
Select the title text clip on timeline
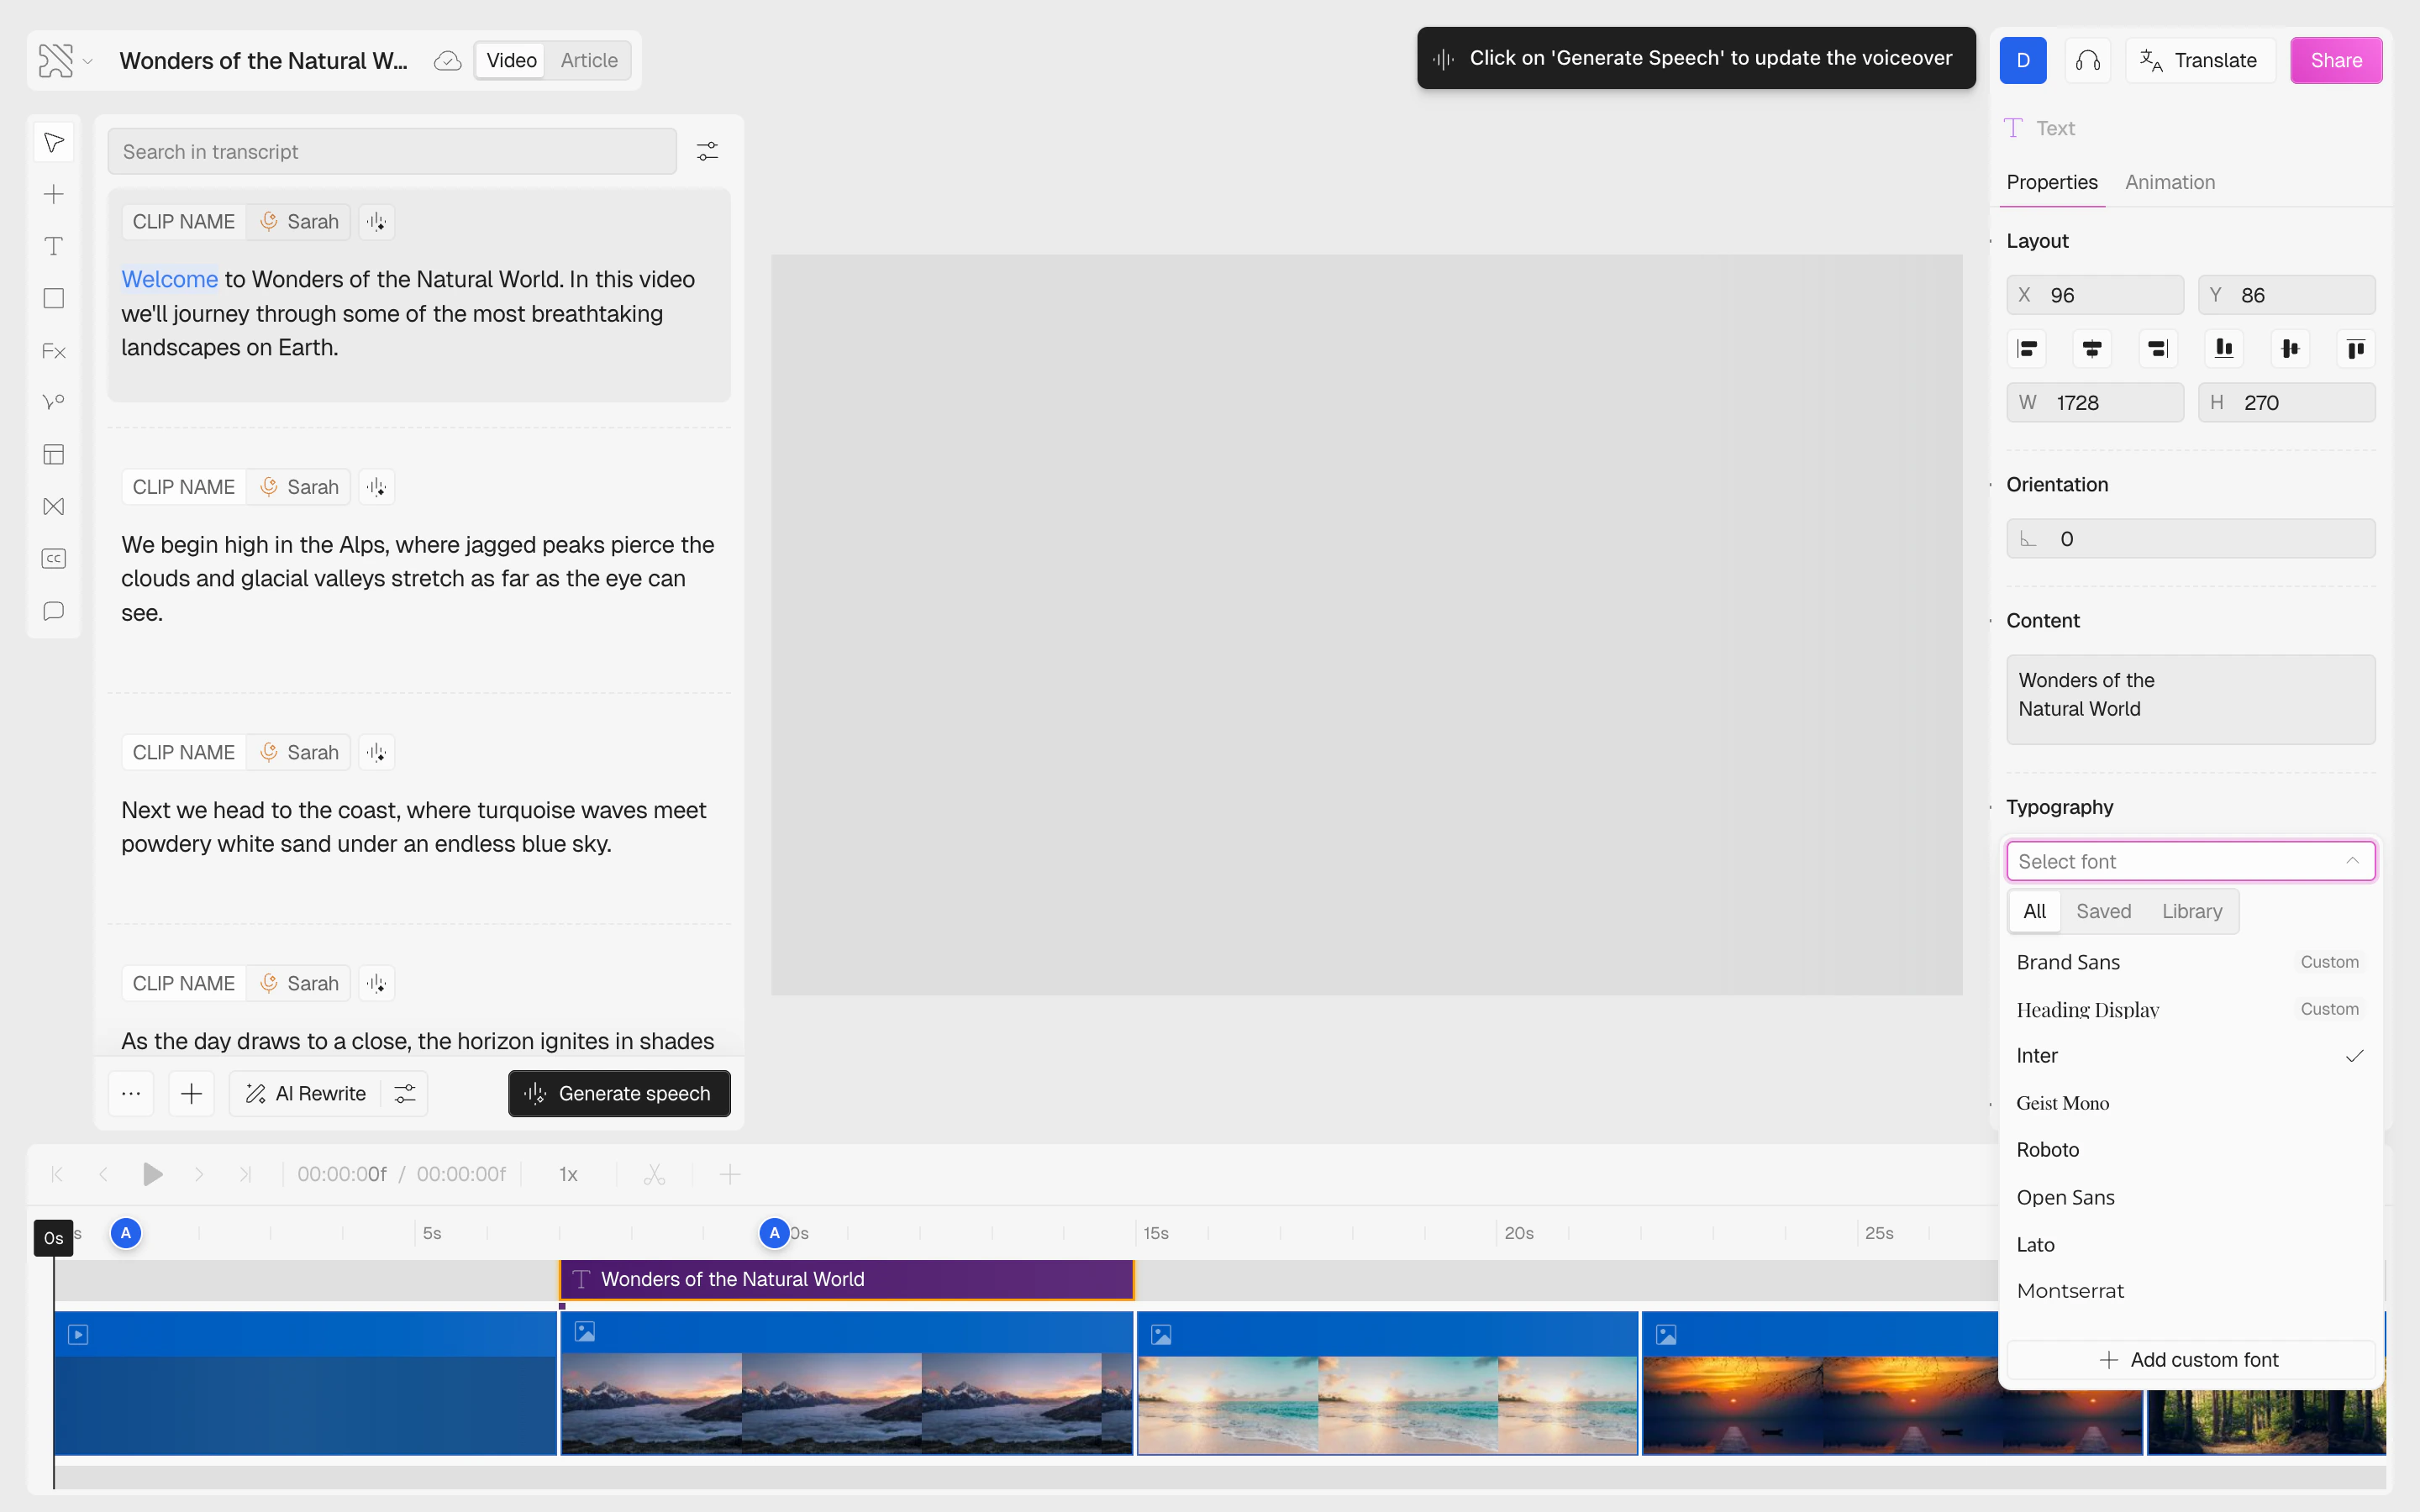click(x=846, y=1279)
